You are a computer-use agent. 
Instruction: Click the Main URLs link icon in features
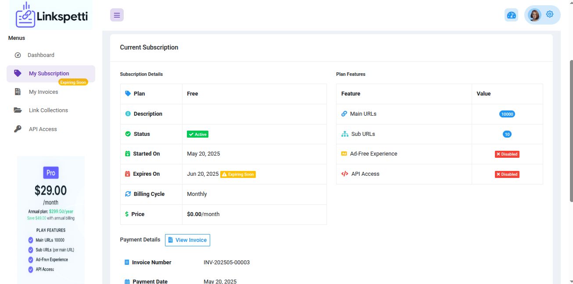pos(344,114)
